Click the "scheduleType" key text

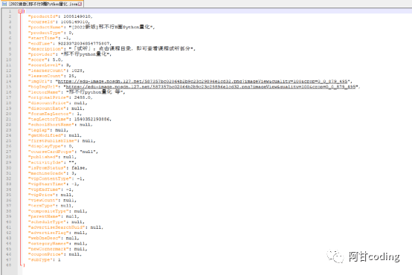pos(48,222)
